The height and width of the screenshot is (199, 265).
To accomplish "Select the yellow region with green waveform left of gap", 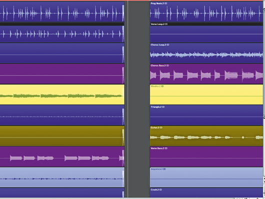I will tap(62, 94).
